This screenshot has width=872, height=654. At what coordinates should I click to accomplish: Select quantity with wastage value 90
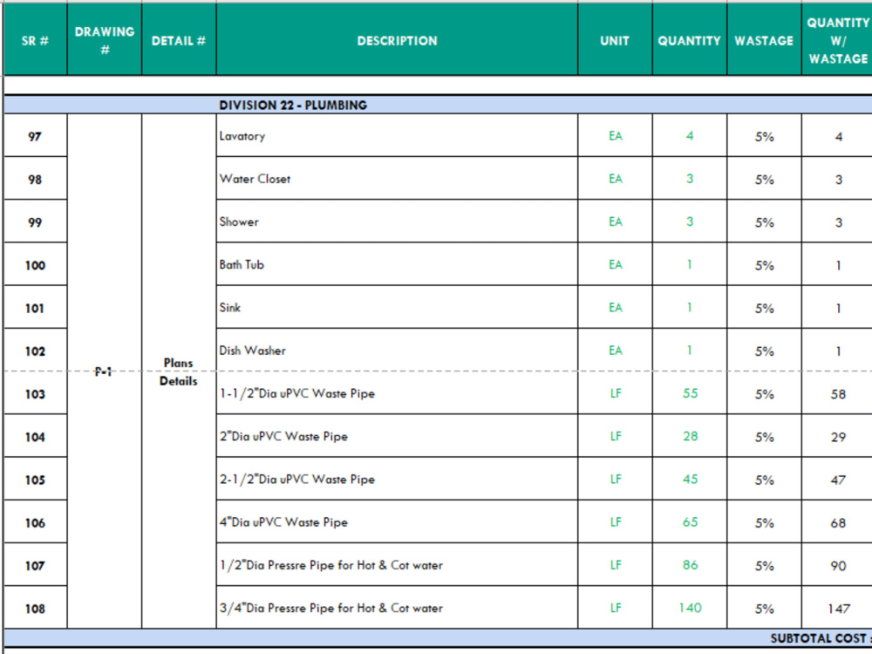point(837,565)
